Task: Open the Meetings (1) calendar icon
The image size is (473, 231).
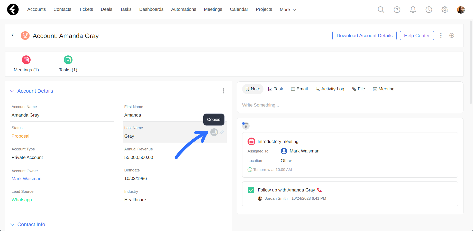Action: (26, 60)
